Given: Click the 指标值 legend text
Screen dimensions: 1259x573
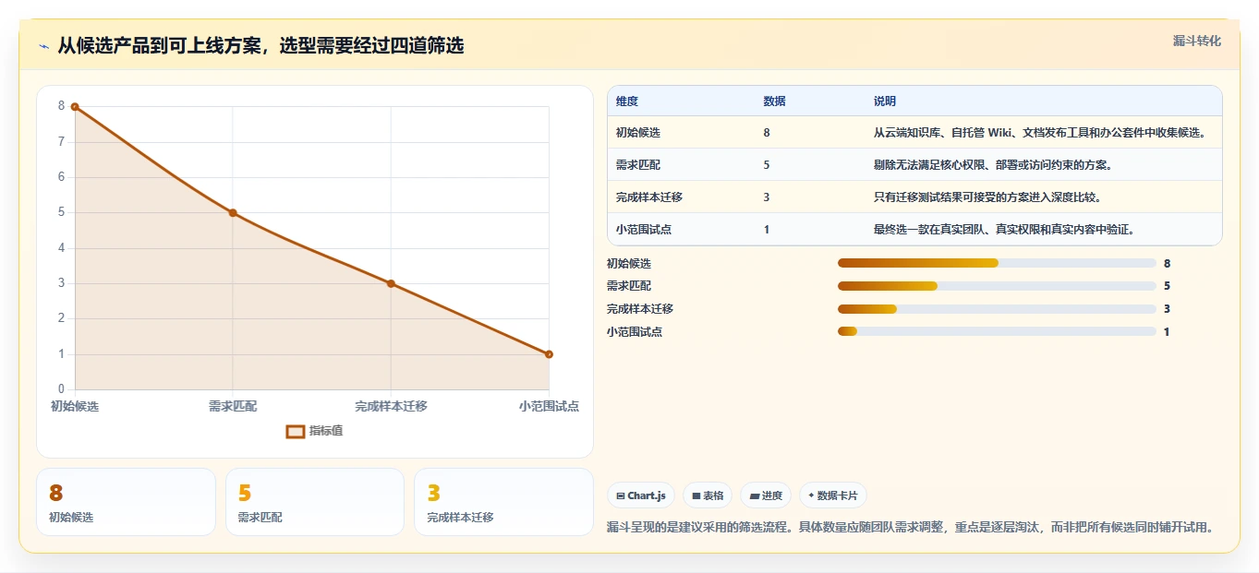Looking at the screenshot, I should [326, 431].
